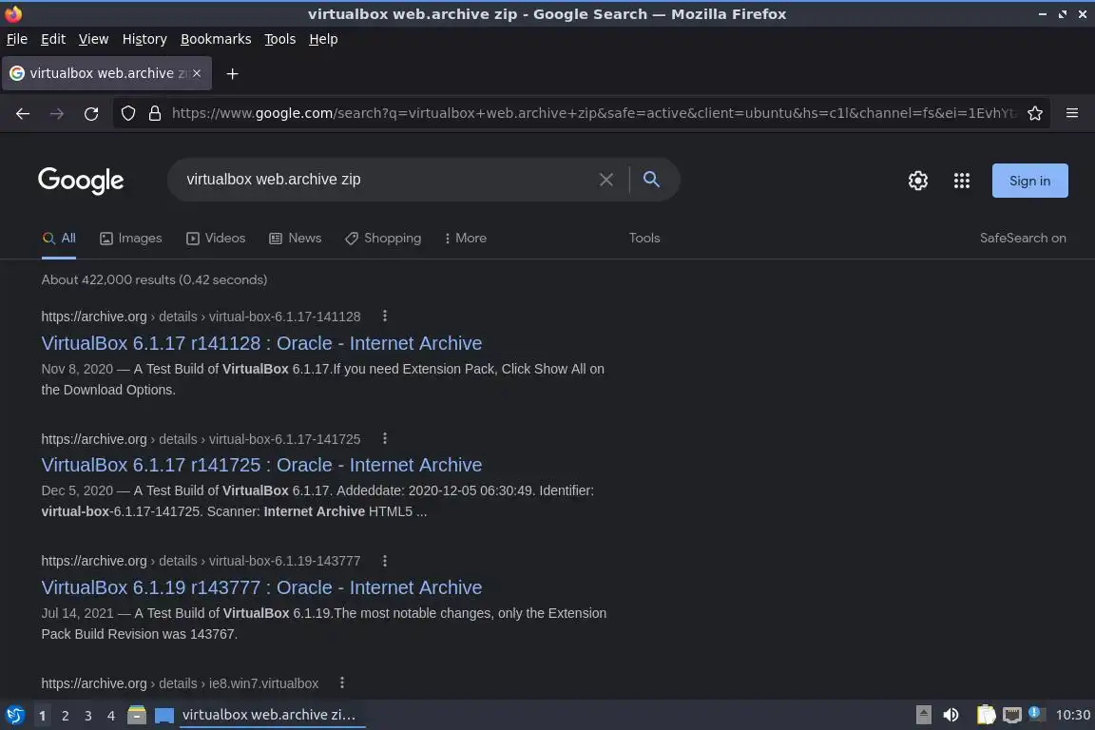The height and width of the screenshot is (730, 1095).
Task: Open options for 6.1.17-141725 result
Action: (384, 438)
